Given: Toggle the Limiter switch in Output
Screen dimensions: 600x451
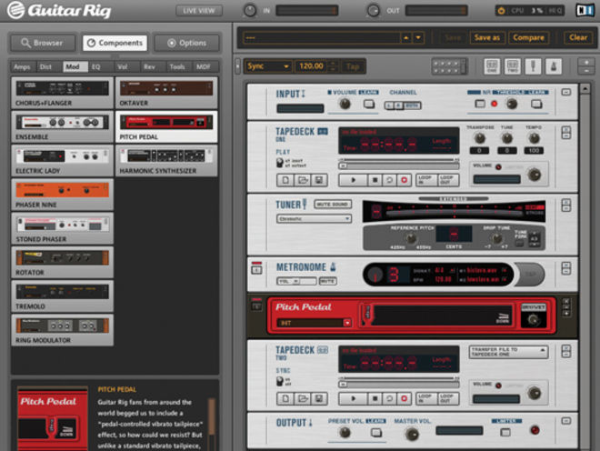Looking at the screenshot, I should (505, 432).
